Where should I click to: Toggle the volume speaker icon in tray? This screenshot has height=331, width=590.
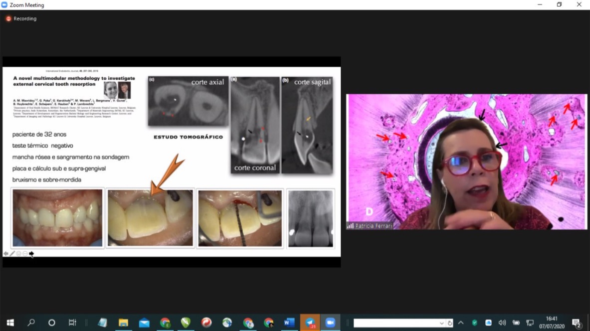(502, 323)
